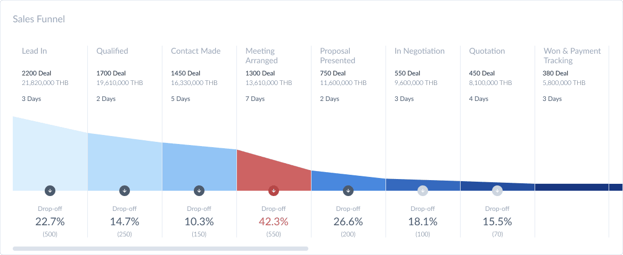Click the Sales Funnel title

pyautogui.click(x=39, y=19)
